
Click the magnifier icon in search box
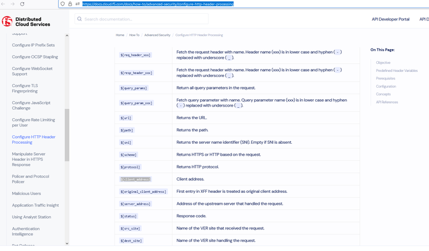(80, 19)
